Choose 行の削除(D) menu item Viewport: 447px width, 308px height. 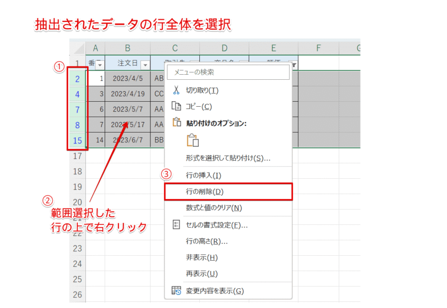(x=228, y=191)
